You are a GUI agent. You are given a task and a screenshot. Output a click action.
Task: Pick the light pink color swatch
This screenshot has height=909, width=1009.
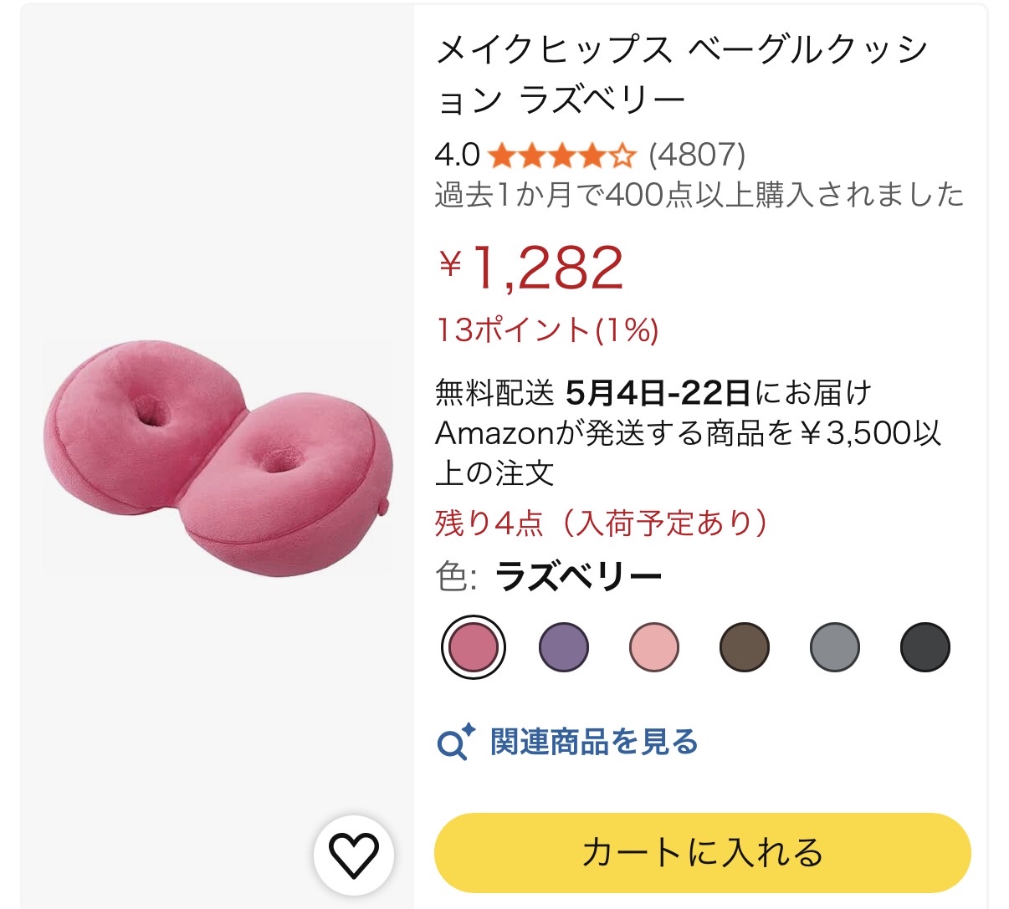click(x=654, y=647)
